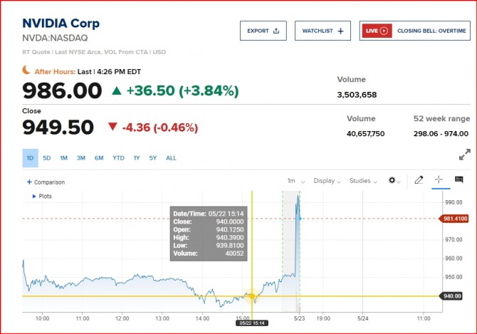Open the Studies dropdown
Image resolution: width=477 pixels, height=334 pixels.
click(362, 181)
